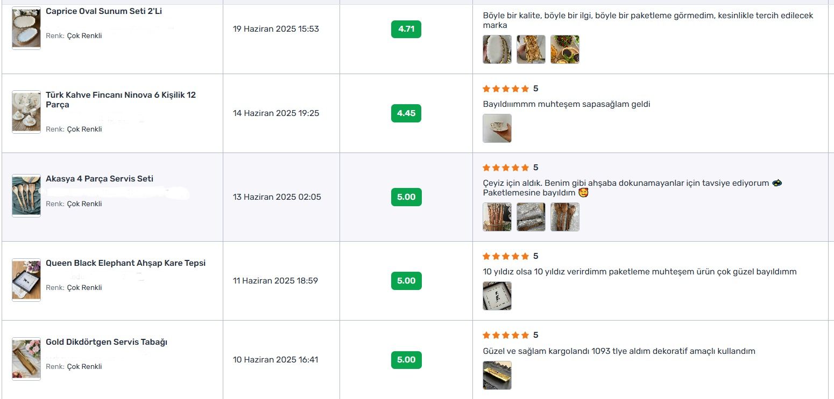
Task: Click the 'Caprice Oval Sunum Seti 2'Li' product title
Action: click(104, 11)
